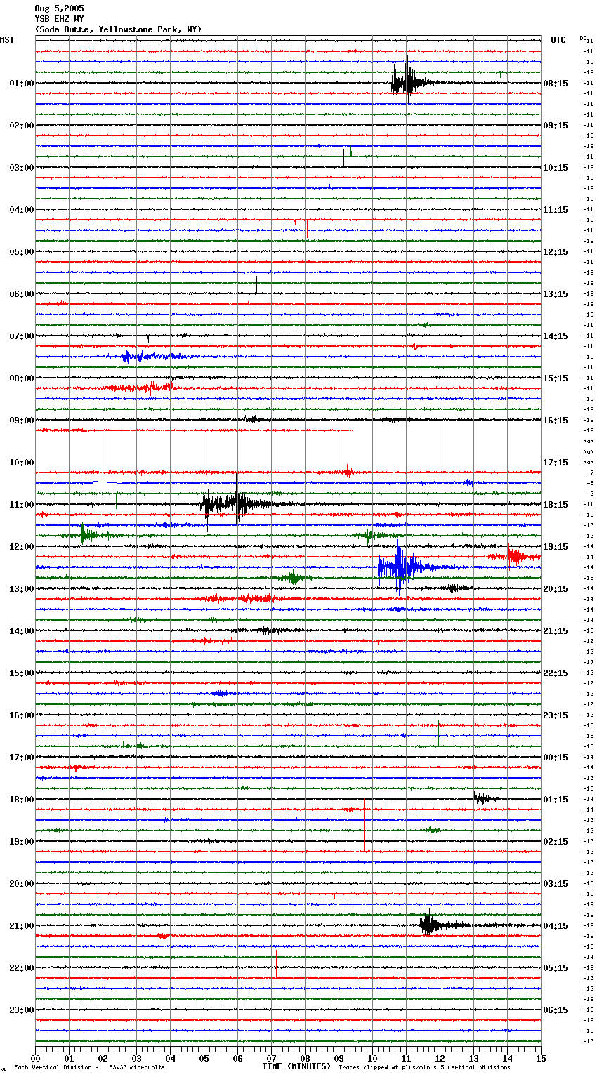Click the 15:00 MST time label
The height and width of the screenshot is (1077, 597).
[x=22, y=673]
